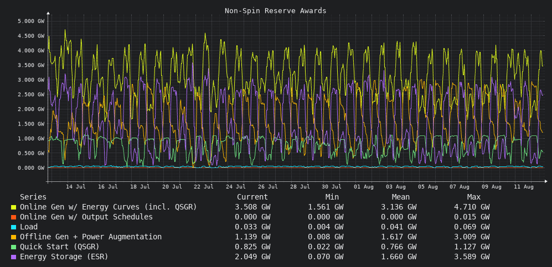Image resolution: width=552 pixels, height=267 pixels.
Task: Click the 1.561 GW min value
Action: tap(326, 207)
